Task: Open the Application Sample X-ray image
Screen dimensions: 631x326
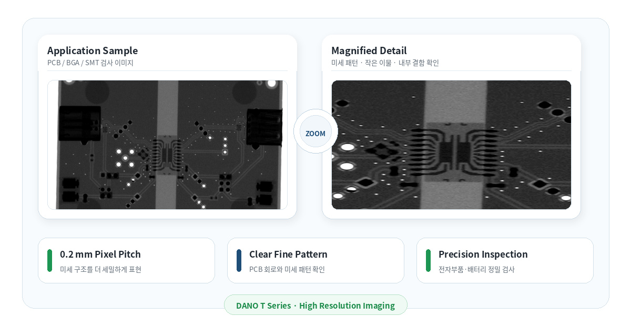Action: [x=167, y=145]
